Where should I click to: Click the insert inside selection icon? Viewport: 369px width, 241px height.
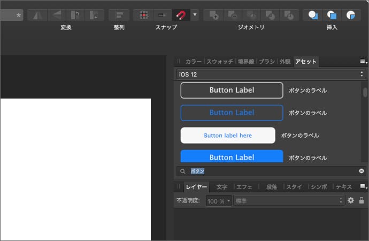(x=350, y=15)
